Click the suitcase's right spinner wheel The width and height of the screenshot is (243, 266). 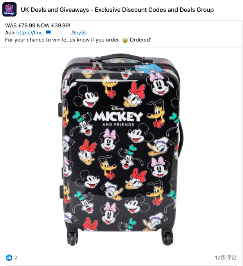click(167, 236)
